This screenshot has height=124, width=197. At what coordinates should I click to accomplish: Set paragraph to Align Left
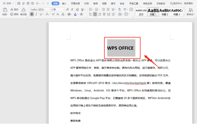[x=90, y=14]
